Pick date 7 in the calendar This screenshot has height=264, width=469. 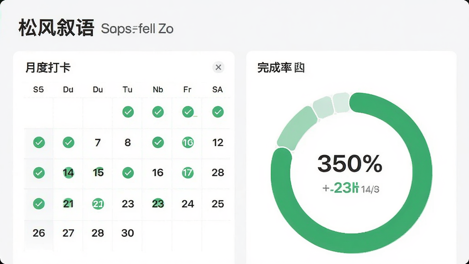98,143
